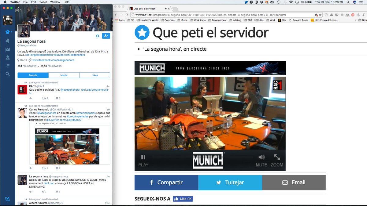
Task: Click the blue Following button on the profile
Action: tap(106, 36)
